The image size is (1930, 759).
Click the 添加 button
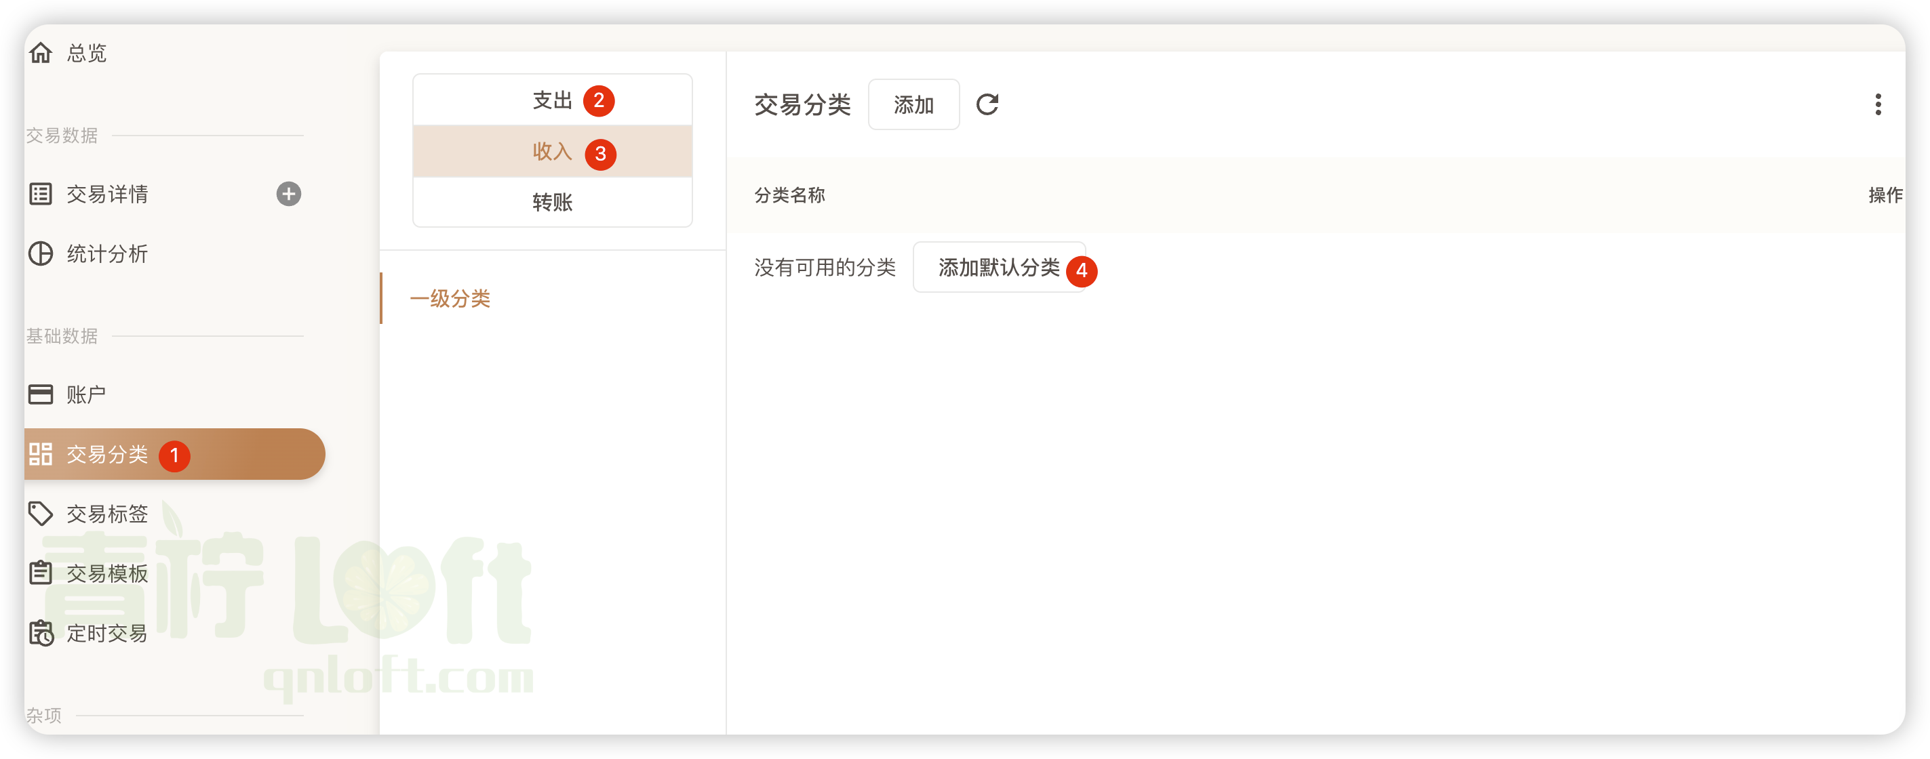pyautogui.click(x=913, y=104)
